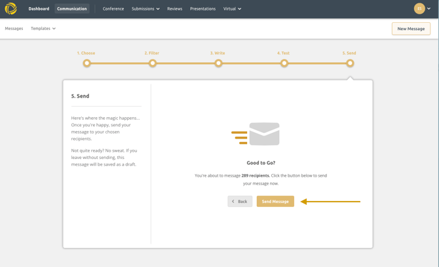Jump to step 1 Choose marker
The image size is (439, 267).
[86, 63]
